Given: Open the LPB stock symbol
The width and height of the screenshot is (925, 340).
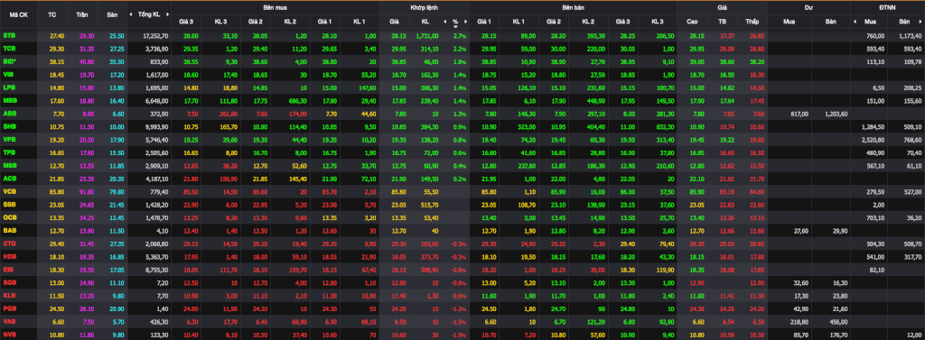Looking at the screenshot, I should (9, 87).
